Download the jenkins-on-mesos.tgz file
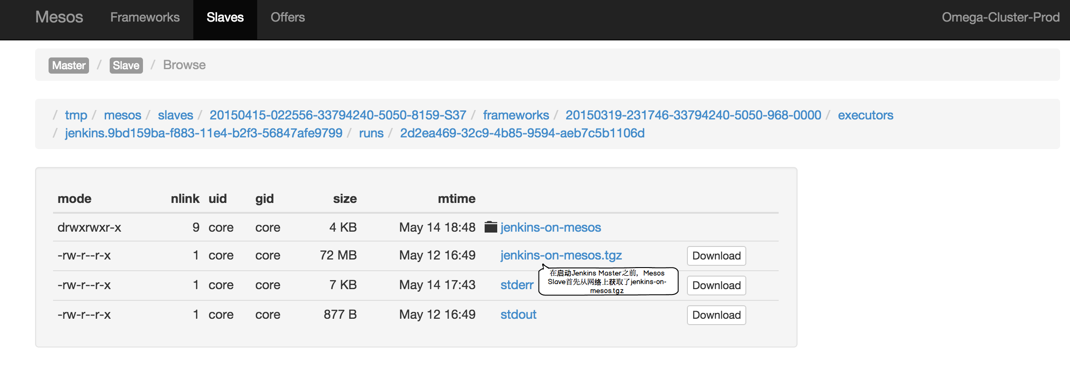 point(716,256)
